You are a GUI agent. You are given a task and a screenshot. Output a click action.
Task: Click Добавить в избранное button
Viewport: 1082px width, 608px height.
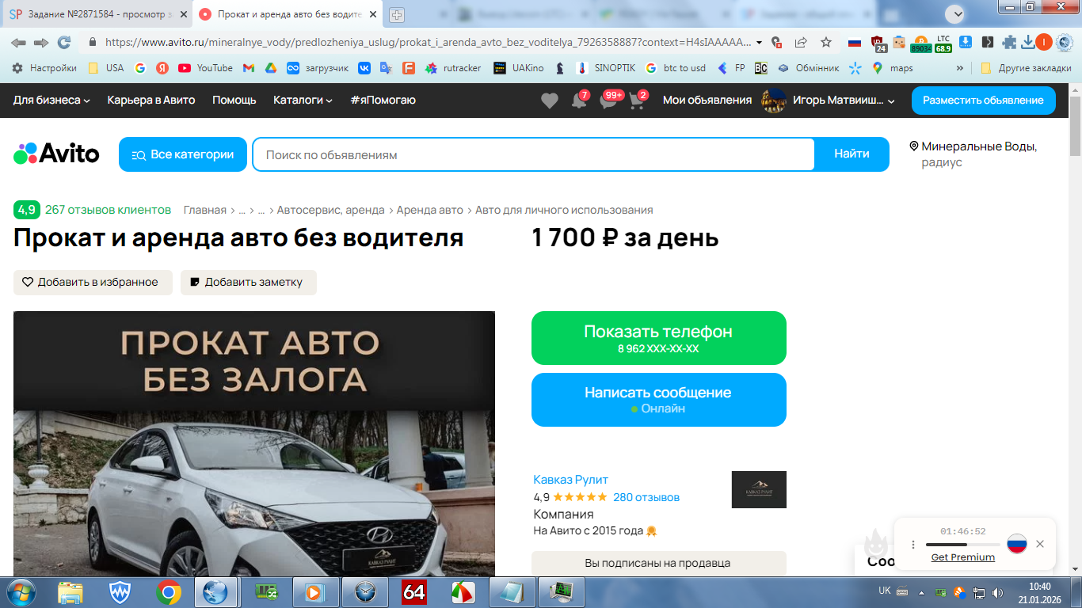[x=93, y=283]
